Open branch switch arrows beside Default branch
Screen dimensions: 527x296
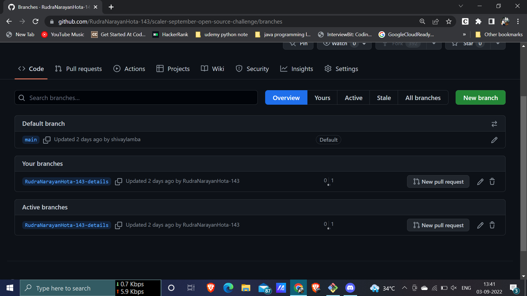tap(494, 124)
